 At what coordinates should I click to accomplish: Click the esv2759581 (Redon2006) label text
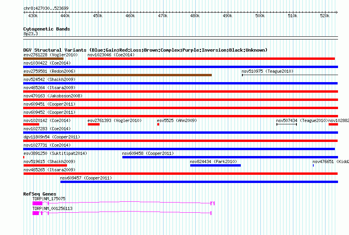coord(49,71)
